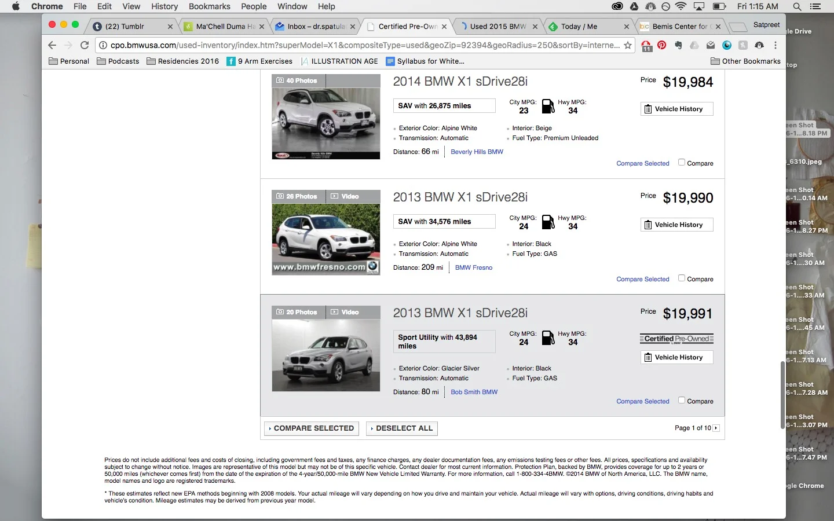Image resolution: width=834 pixels, height=521 pixels.
Task: Click the page vertical scrollbar thumb
Action: 782,395
